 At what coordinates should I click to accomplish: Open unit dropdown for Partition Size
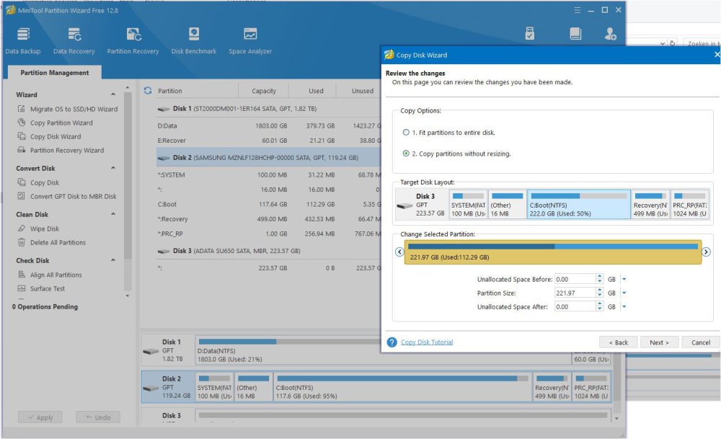point(624,293)
